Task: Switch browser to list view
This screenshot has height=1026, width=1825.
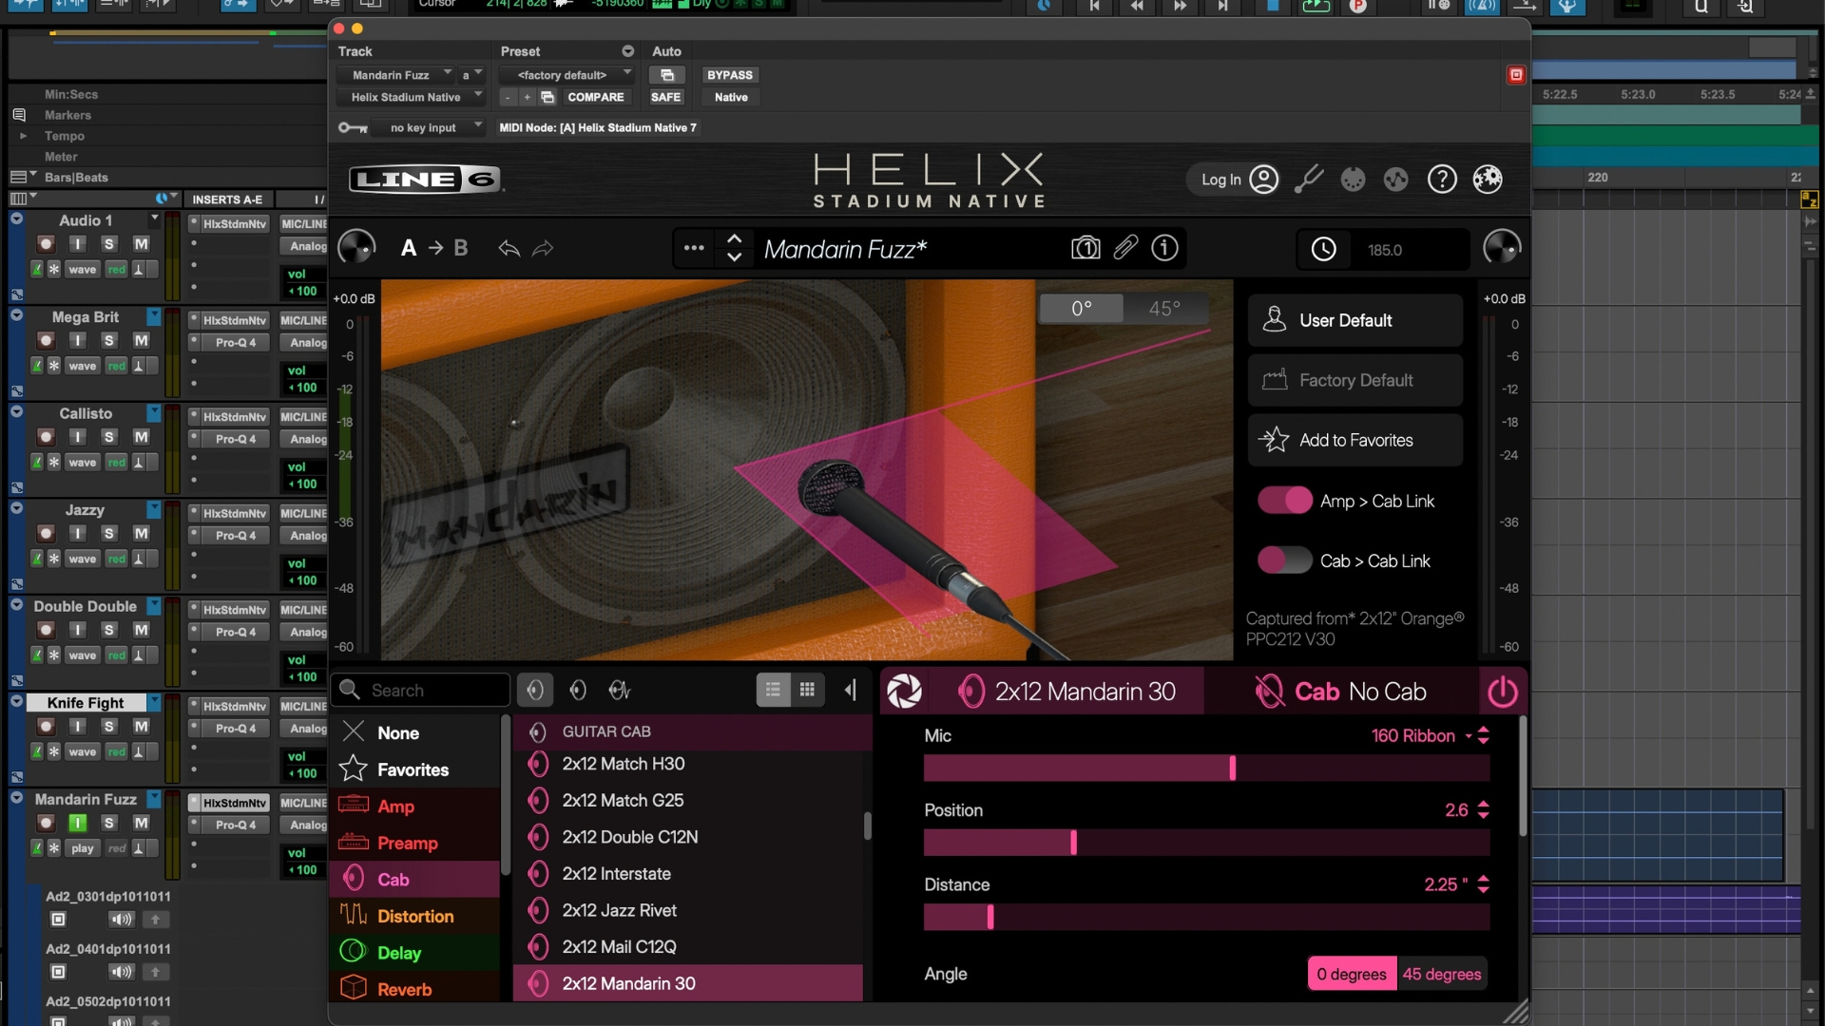Action: [x=773, y=690]
